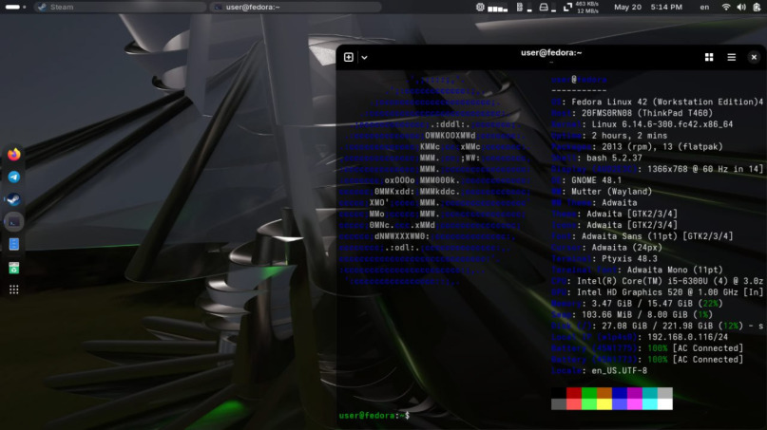The image size is (767, 430).
Task: Open the Trash icon in the dock
Action: (x=13, y=268)
